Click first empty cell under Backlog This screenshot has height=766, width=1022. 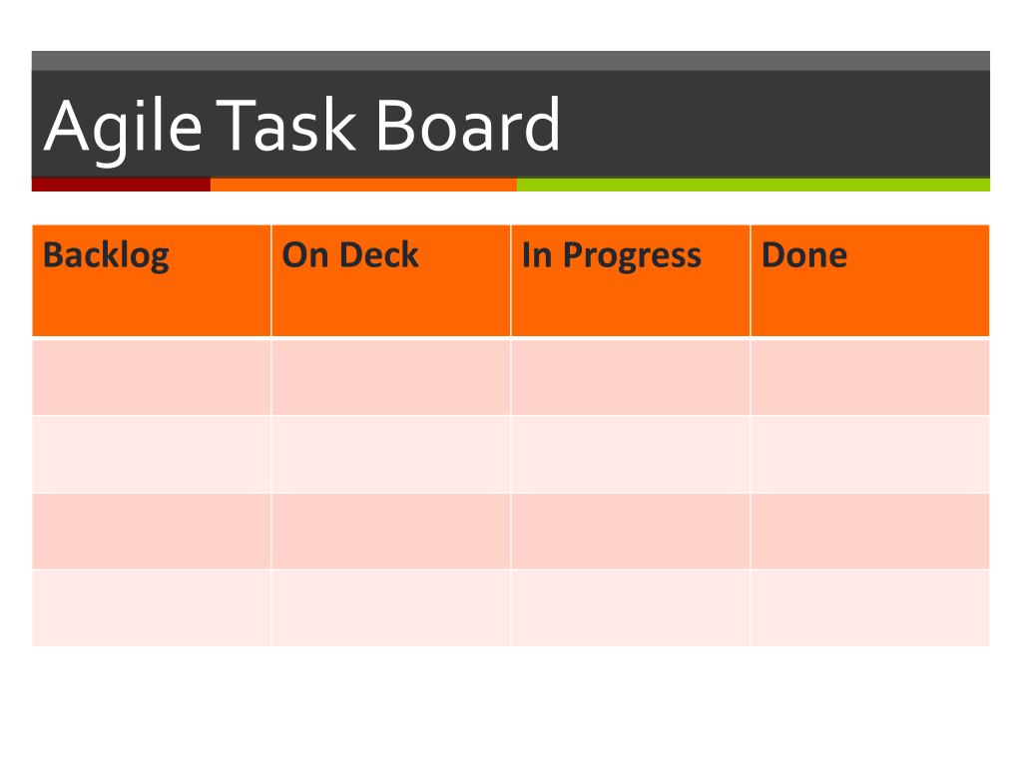[152, 377]
